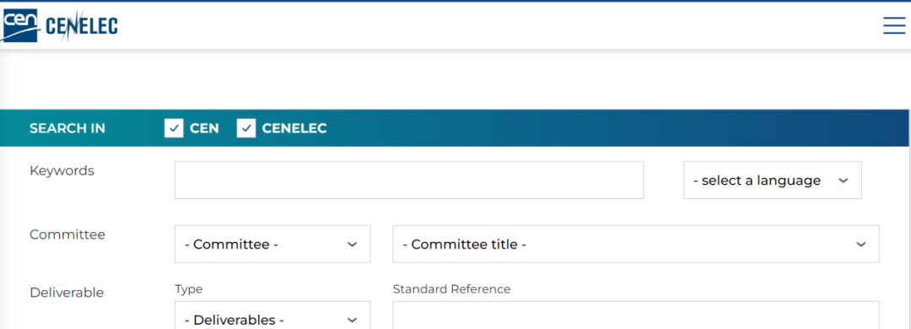Image resolution: width=911 pixels, height=329 pixels.
Task: Focus the Keywords text field
Action: point(409,181)
